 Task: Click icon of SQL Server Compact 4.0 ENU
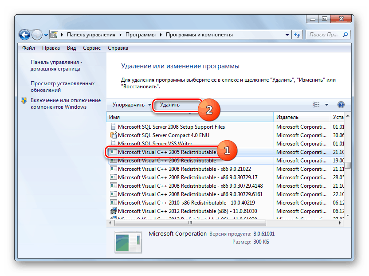click(x=114, y=135)
